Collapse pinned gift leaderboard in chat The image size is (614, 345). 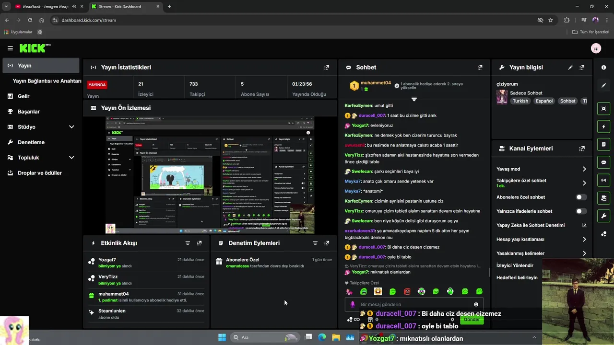pyautogui.click(x=414, y=99)
